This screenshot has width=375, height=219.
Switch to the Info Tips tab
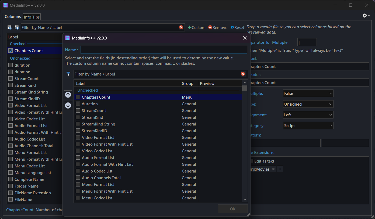click(x=32, y=17)
